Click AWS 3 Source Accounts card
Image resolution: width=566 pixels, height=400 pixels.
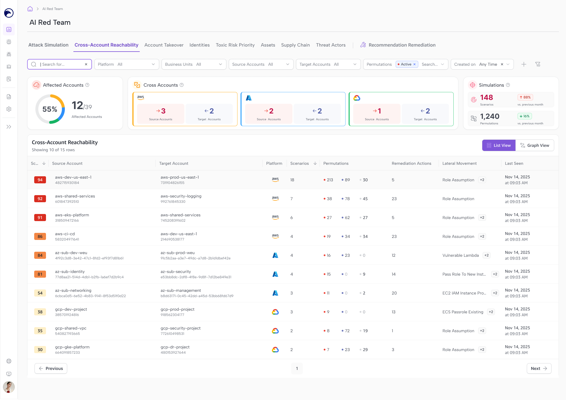[161, 113]
